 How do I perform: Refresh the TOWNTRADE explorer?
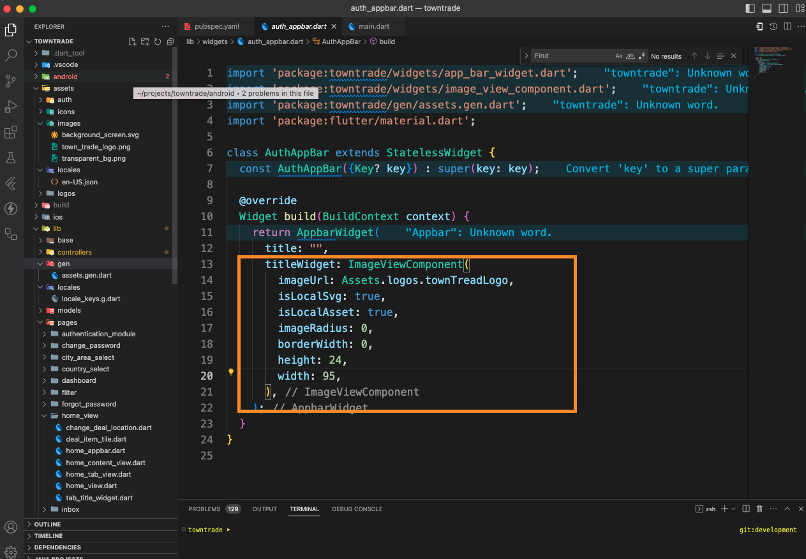pos(158,41)
